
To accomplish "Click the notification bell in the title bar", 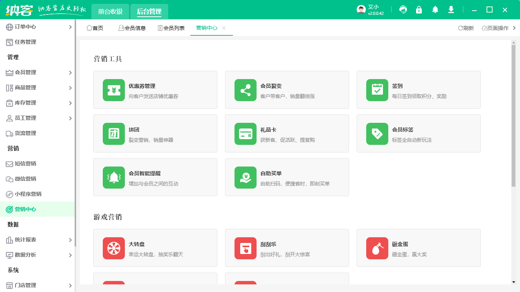I will [x=435, y=10].
